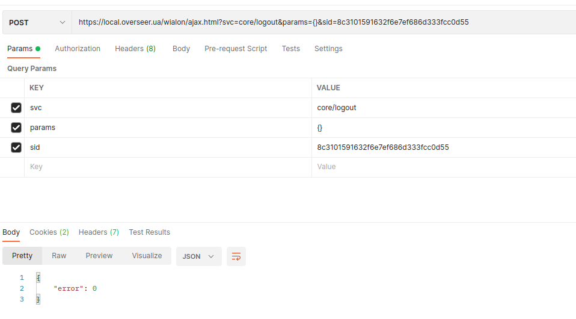
Task: Switch response view to Raw
Action: tap(59, 256)
